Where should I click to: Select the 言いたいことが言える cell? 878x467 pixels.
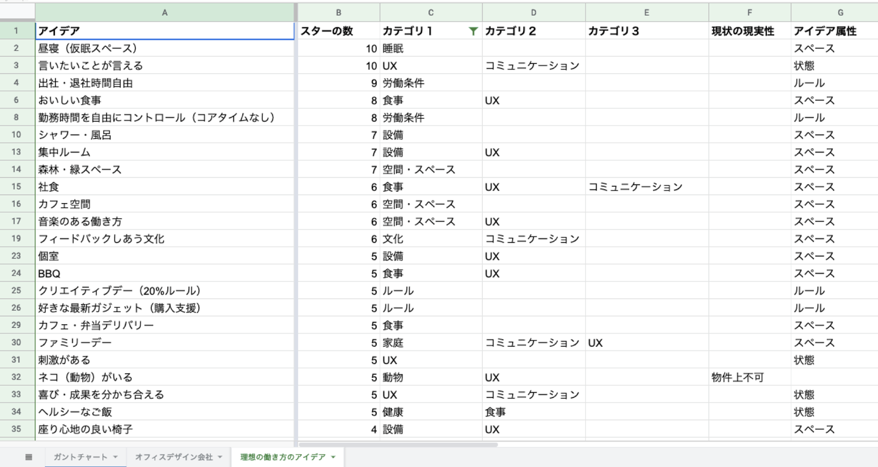pos(165,66)
